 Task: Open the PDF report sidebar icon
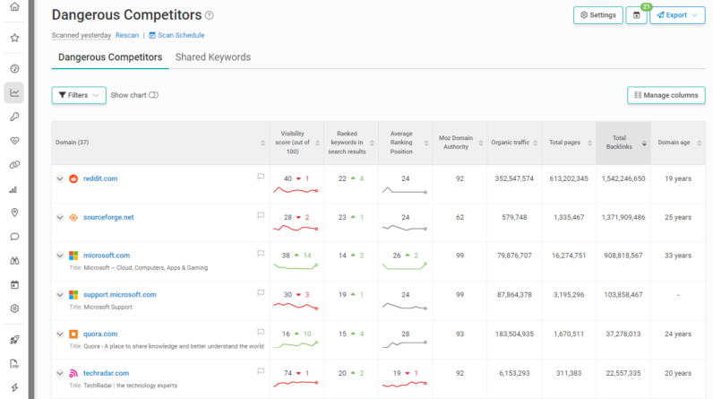[x=14, y=363]
